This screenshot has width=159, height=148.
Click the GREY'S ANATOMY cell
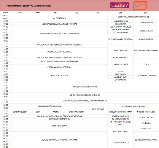(x=76, y=112)
